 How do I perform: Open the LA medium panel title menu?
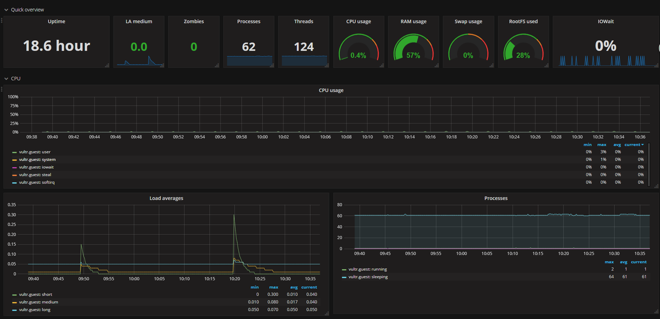[139, 21]
